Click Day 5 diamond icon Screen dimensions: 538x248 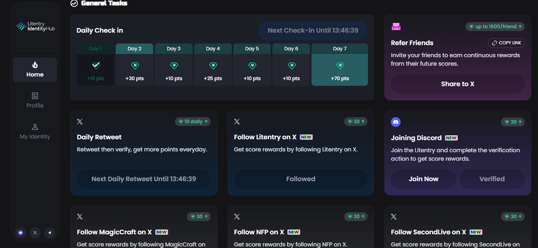tap(252, 65)
